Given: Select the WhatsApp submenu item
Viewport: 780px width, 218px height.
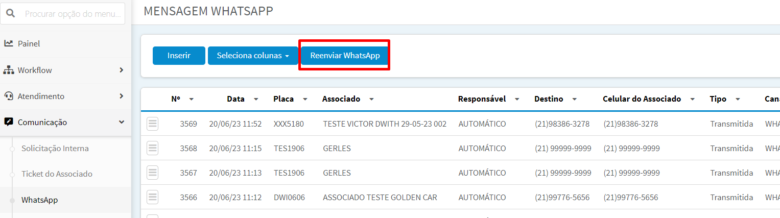Looking at the screenshot, I should (x=39, y=200).
